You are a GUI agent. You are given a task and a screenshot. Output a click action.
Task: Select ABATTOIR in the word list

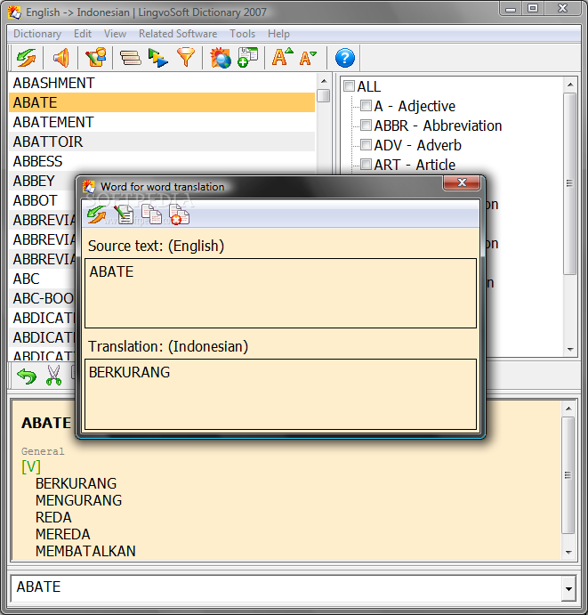162,142
